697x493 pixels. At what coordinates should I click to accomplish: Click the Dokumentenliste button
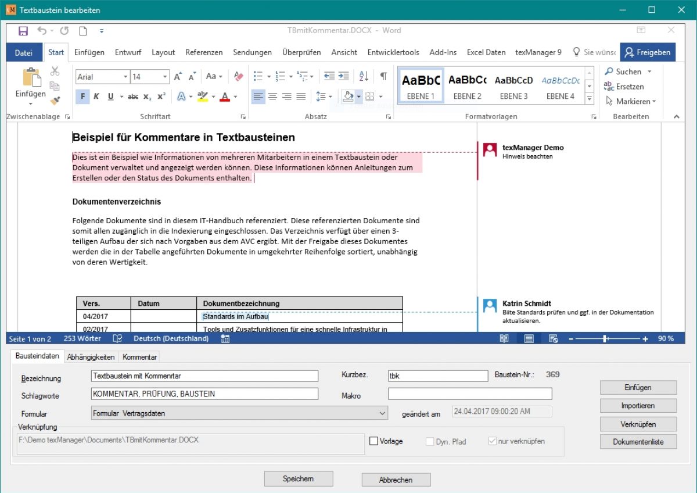[638, 442]
